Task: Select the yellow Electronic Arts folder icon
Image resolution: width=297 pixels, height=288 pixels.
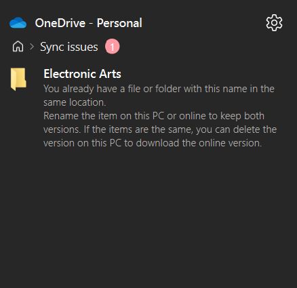Action: coord(18,79)
